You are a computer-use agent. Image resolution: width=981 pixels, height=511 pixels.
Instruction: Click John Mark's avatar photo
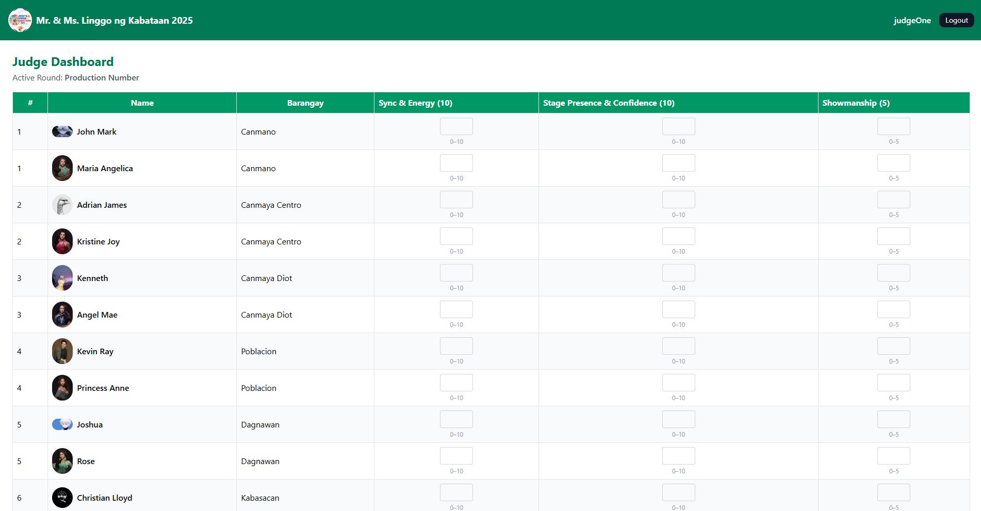pos(62,131)
